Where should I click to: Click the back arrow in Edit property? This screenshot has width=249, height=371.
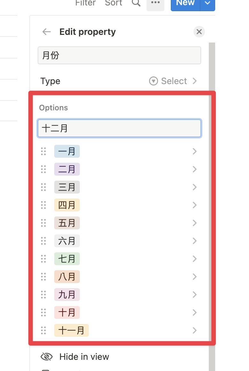tap(47, 31)
